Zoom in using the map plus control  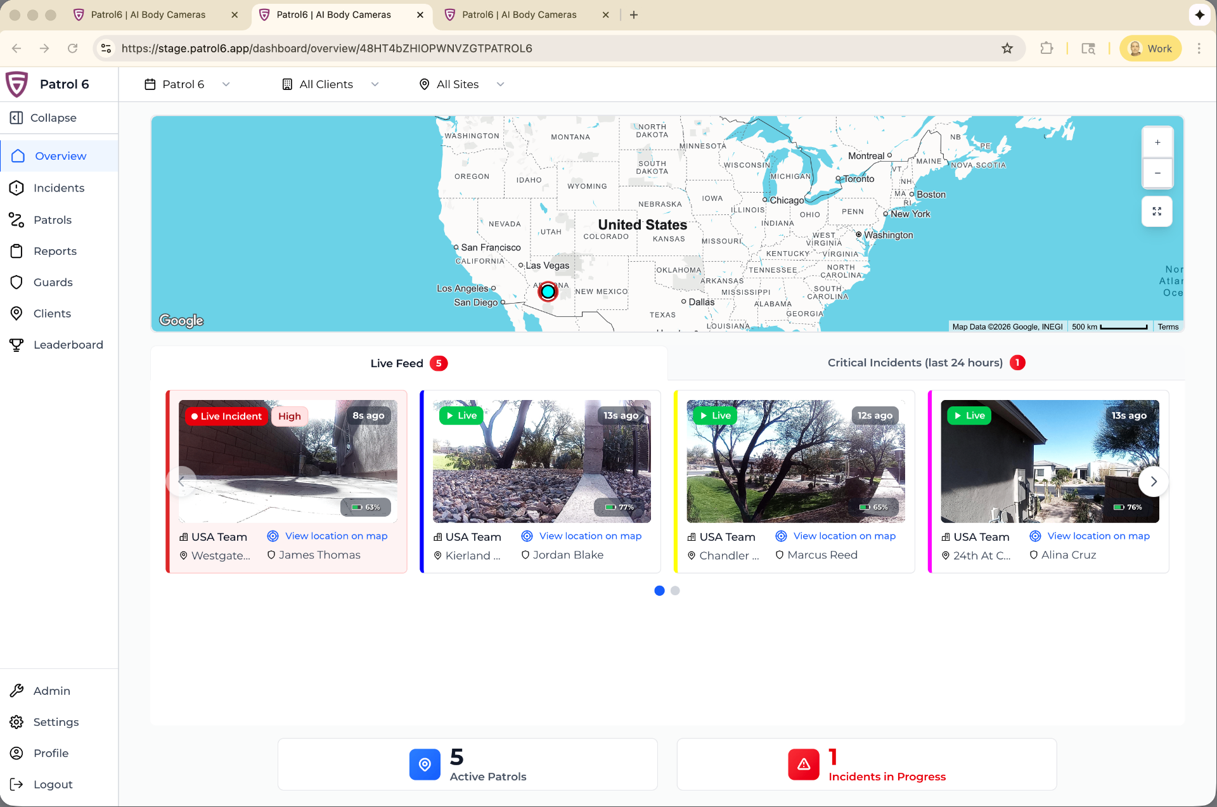click(x=1157, y=142)
